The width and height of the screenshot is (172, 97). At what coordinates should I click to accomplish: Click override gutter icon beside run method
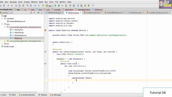tap(45, 64)
